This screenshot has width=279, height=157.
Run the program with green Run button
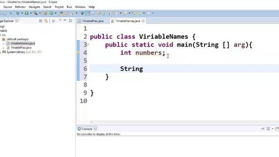27,13
